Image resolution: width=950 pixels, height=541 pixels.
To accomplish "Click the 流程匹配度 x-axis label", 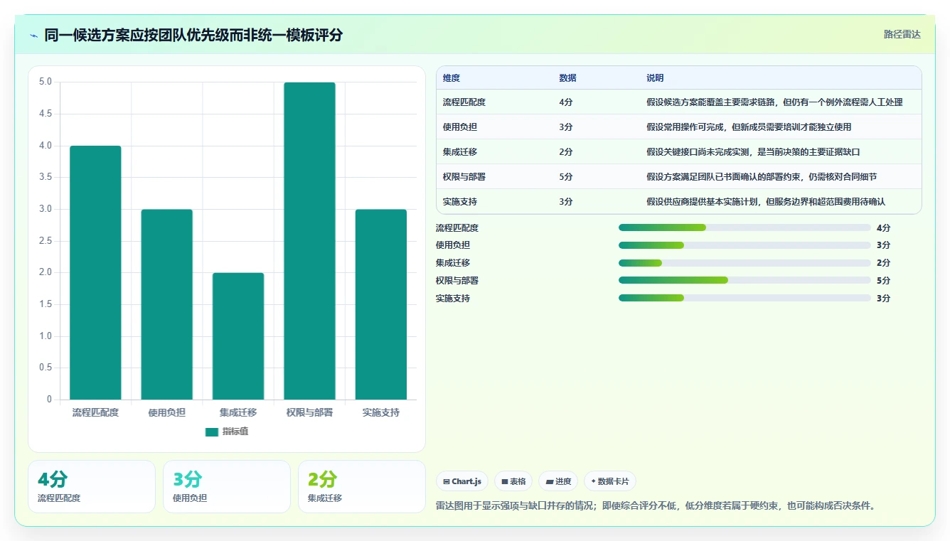I will tap(95, 412).
